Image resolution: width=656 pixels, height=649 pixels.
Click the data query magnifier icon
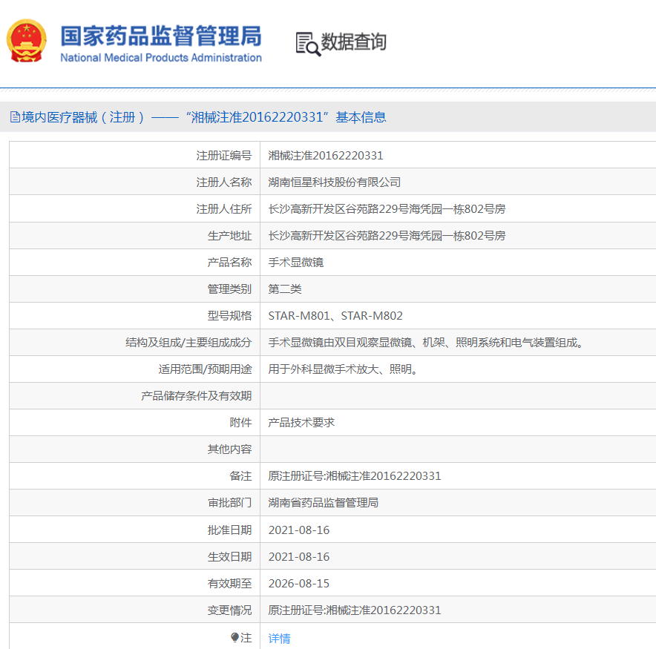point(309,44)
